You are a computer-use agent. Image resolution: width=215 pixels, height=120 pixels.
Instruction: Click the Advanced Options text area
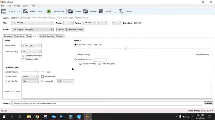tap(117, 91)
